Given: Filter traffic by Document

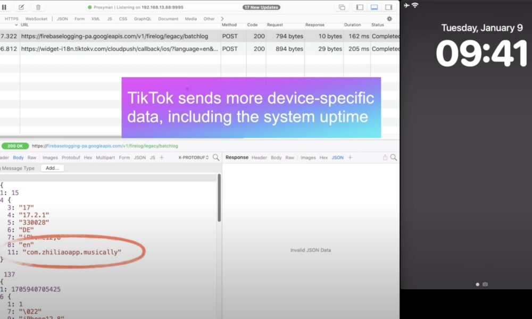Looking at the screenshot, I should (168, 19).
